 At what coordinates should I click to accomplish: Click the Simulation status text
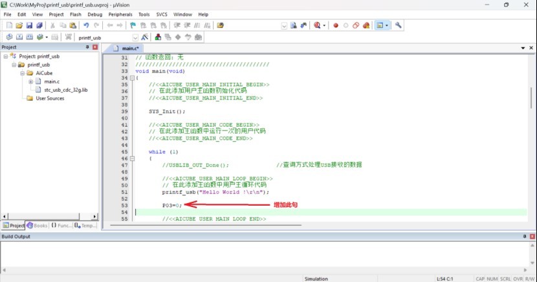click(x=316, y=279)
